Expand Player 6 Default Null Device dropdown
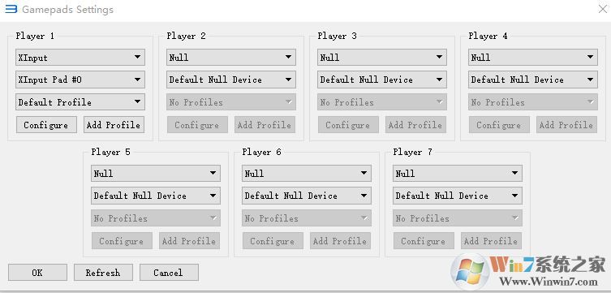611x293 pixels. pos(306,196)
